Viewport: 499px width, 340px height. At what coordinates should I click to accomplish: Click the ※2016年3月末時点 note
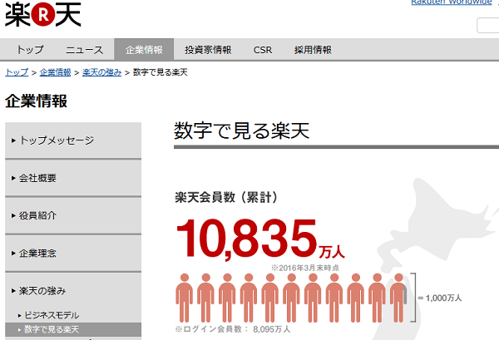click(x=305, y=268)
